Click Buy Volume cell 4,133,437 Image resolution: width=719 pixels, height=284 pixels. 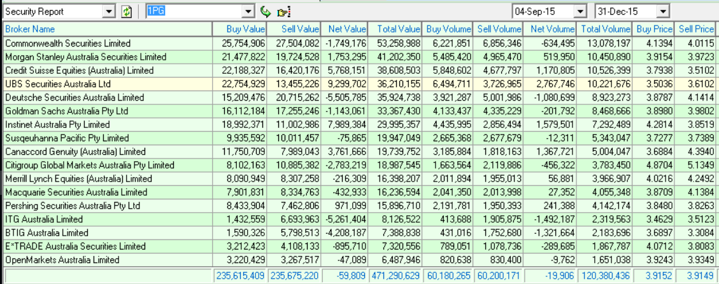(x=446, y=111)
